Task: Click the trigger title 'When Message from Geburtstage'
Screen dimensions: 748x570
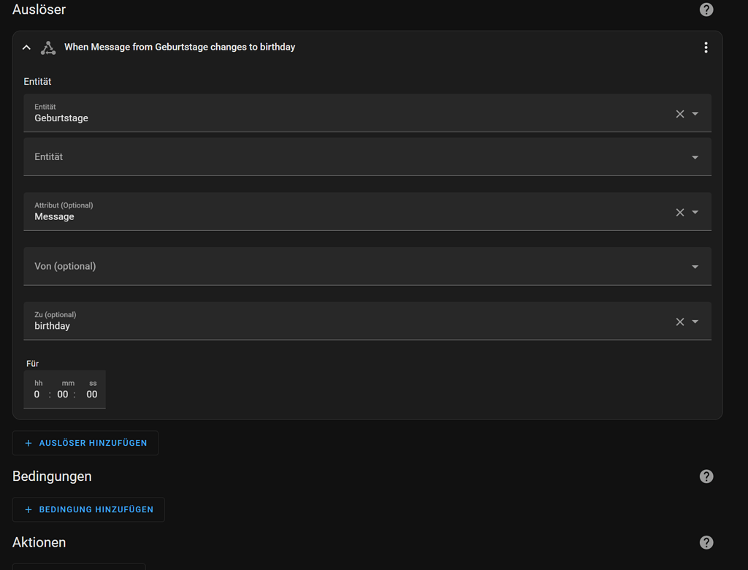Action: (x=180, y=47)
